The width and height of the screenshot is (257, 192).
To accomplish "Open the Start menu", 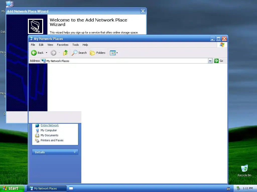I will pyautogui.click(x=12, y=188).
